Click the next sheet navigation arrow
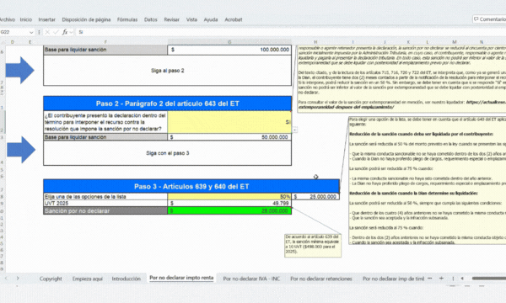The image size is (506, 303). click(18, 279)
